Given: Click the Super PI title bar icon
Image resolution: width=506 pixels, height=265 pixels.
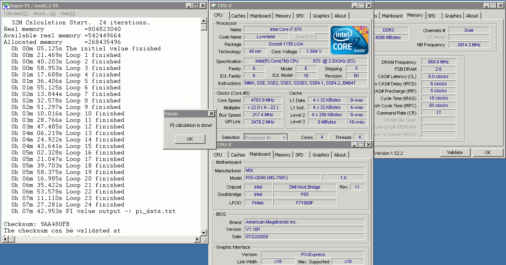Looking at the screenshot, I should [6, 6].
